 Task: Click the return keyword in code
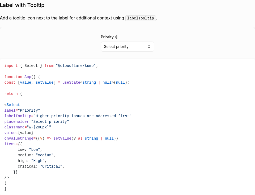pos(11,94)
